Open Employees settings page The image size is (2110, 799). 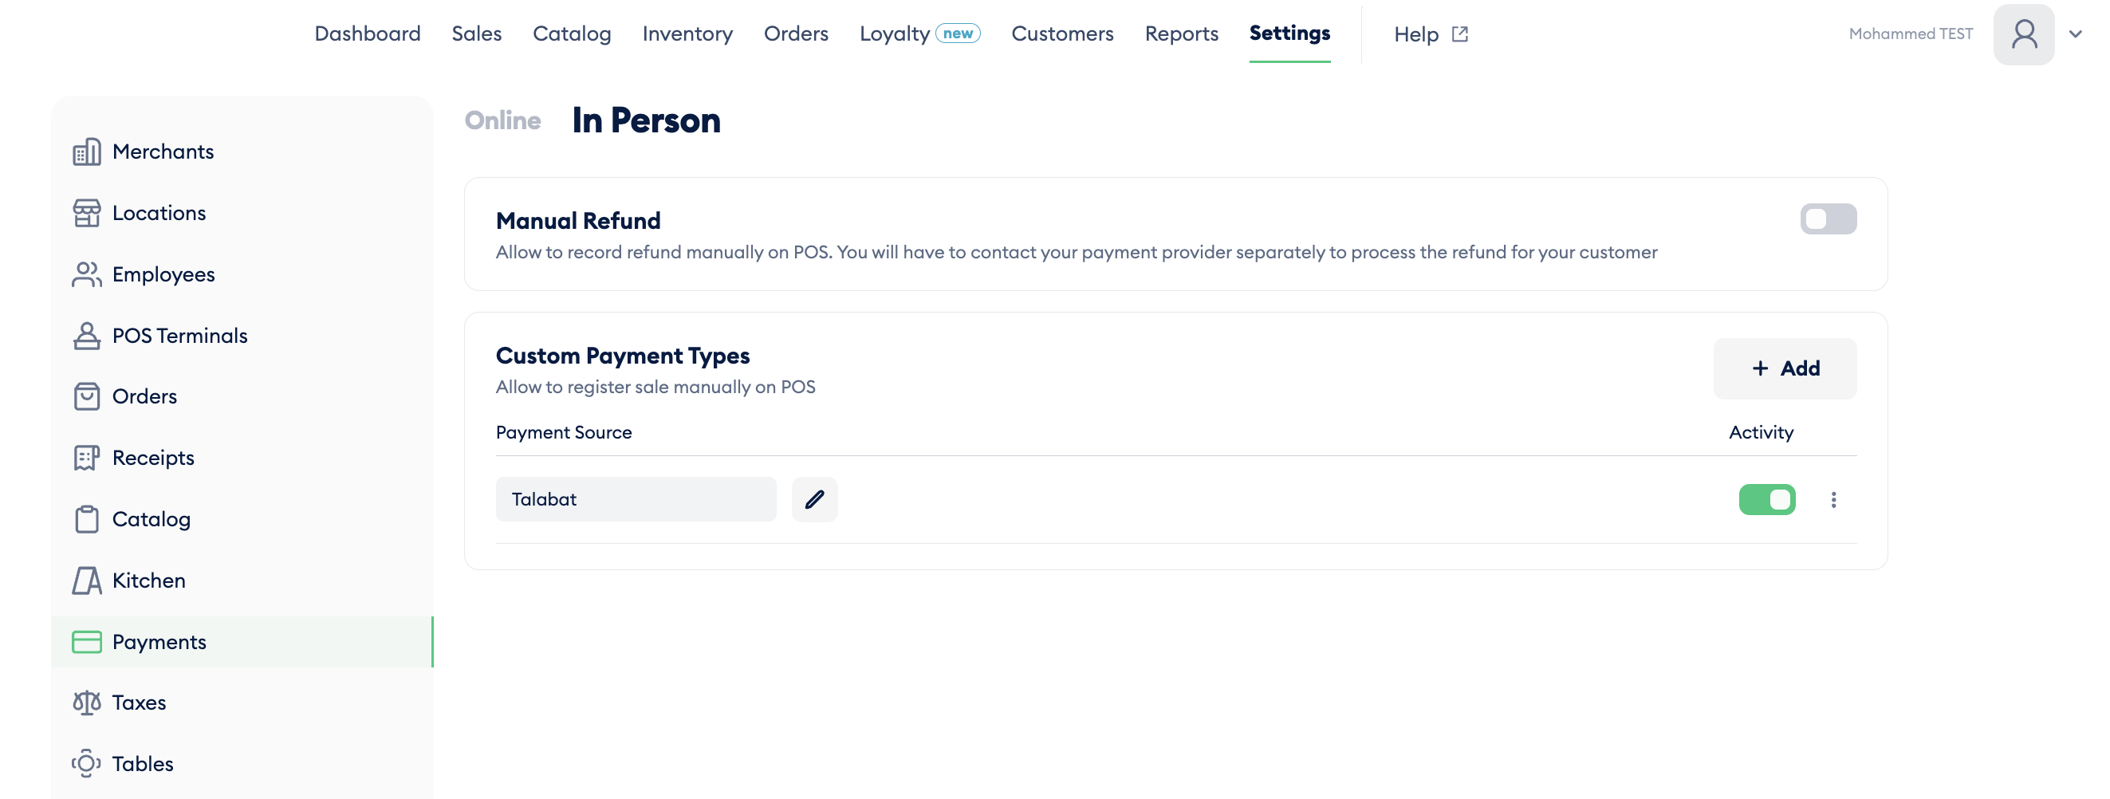tap(163, 274)
